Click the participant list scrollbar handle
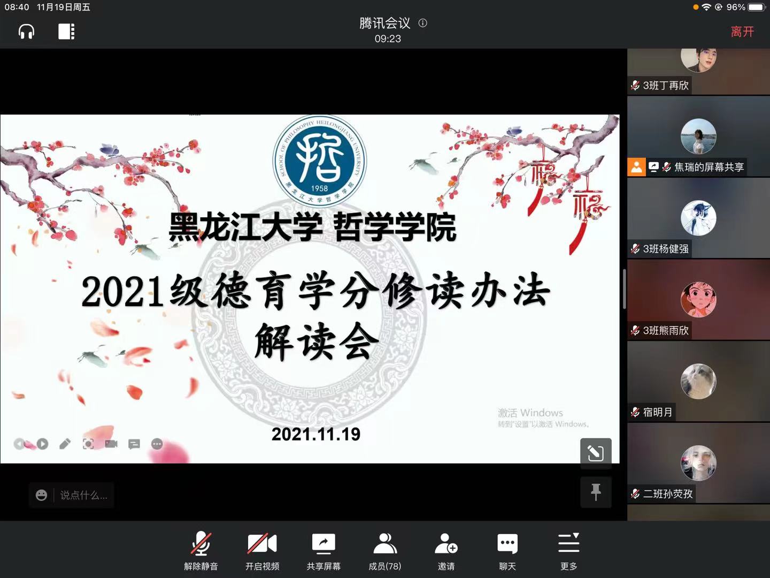The height and width of the screenshot is (578, 770). (x=624, y=289)
